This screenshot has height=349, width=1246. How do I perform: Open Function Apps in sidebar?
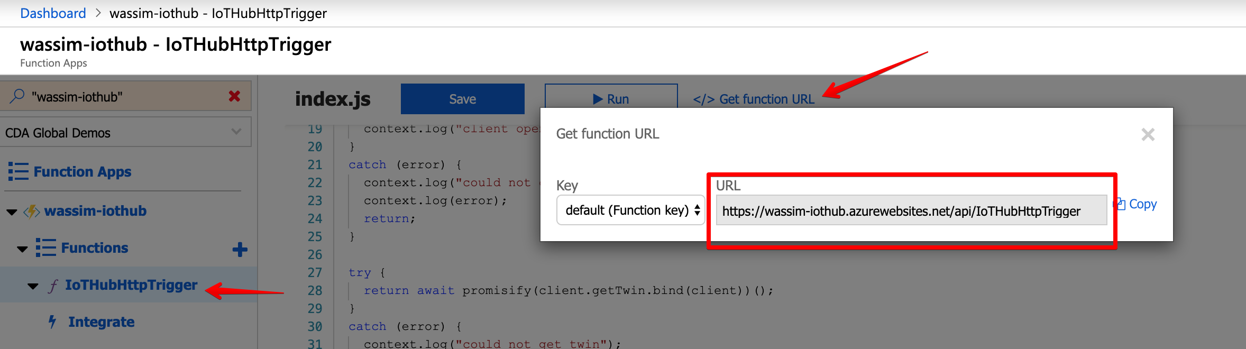83,172
